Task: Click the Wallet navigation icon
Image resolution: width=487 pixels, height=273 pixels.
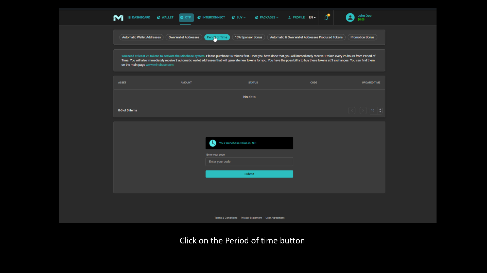Action: [159, 17]
